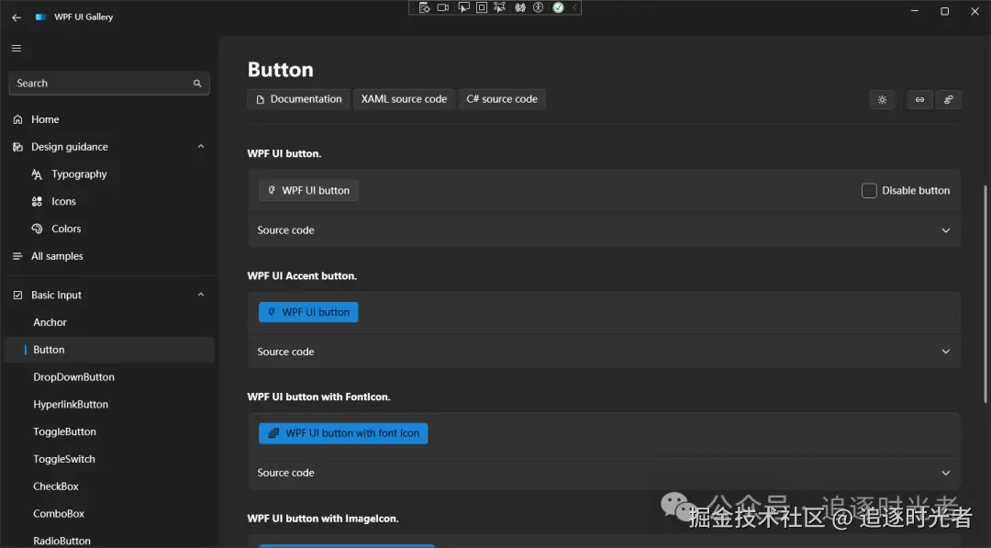This screenshot has width=991, height=548.
Task: Click the camera record icon in debug toolbar
Action: [x=443, y=7]
